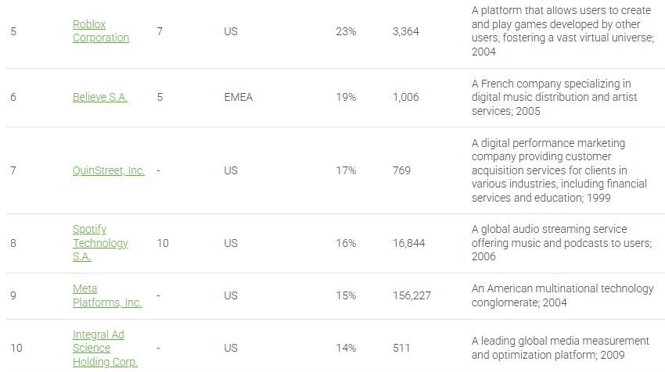Go to Integral Ad Science Holding Corp. link
This screenshot has height=372, width=665.
(105, 348)
